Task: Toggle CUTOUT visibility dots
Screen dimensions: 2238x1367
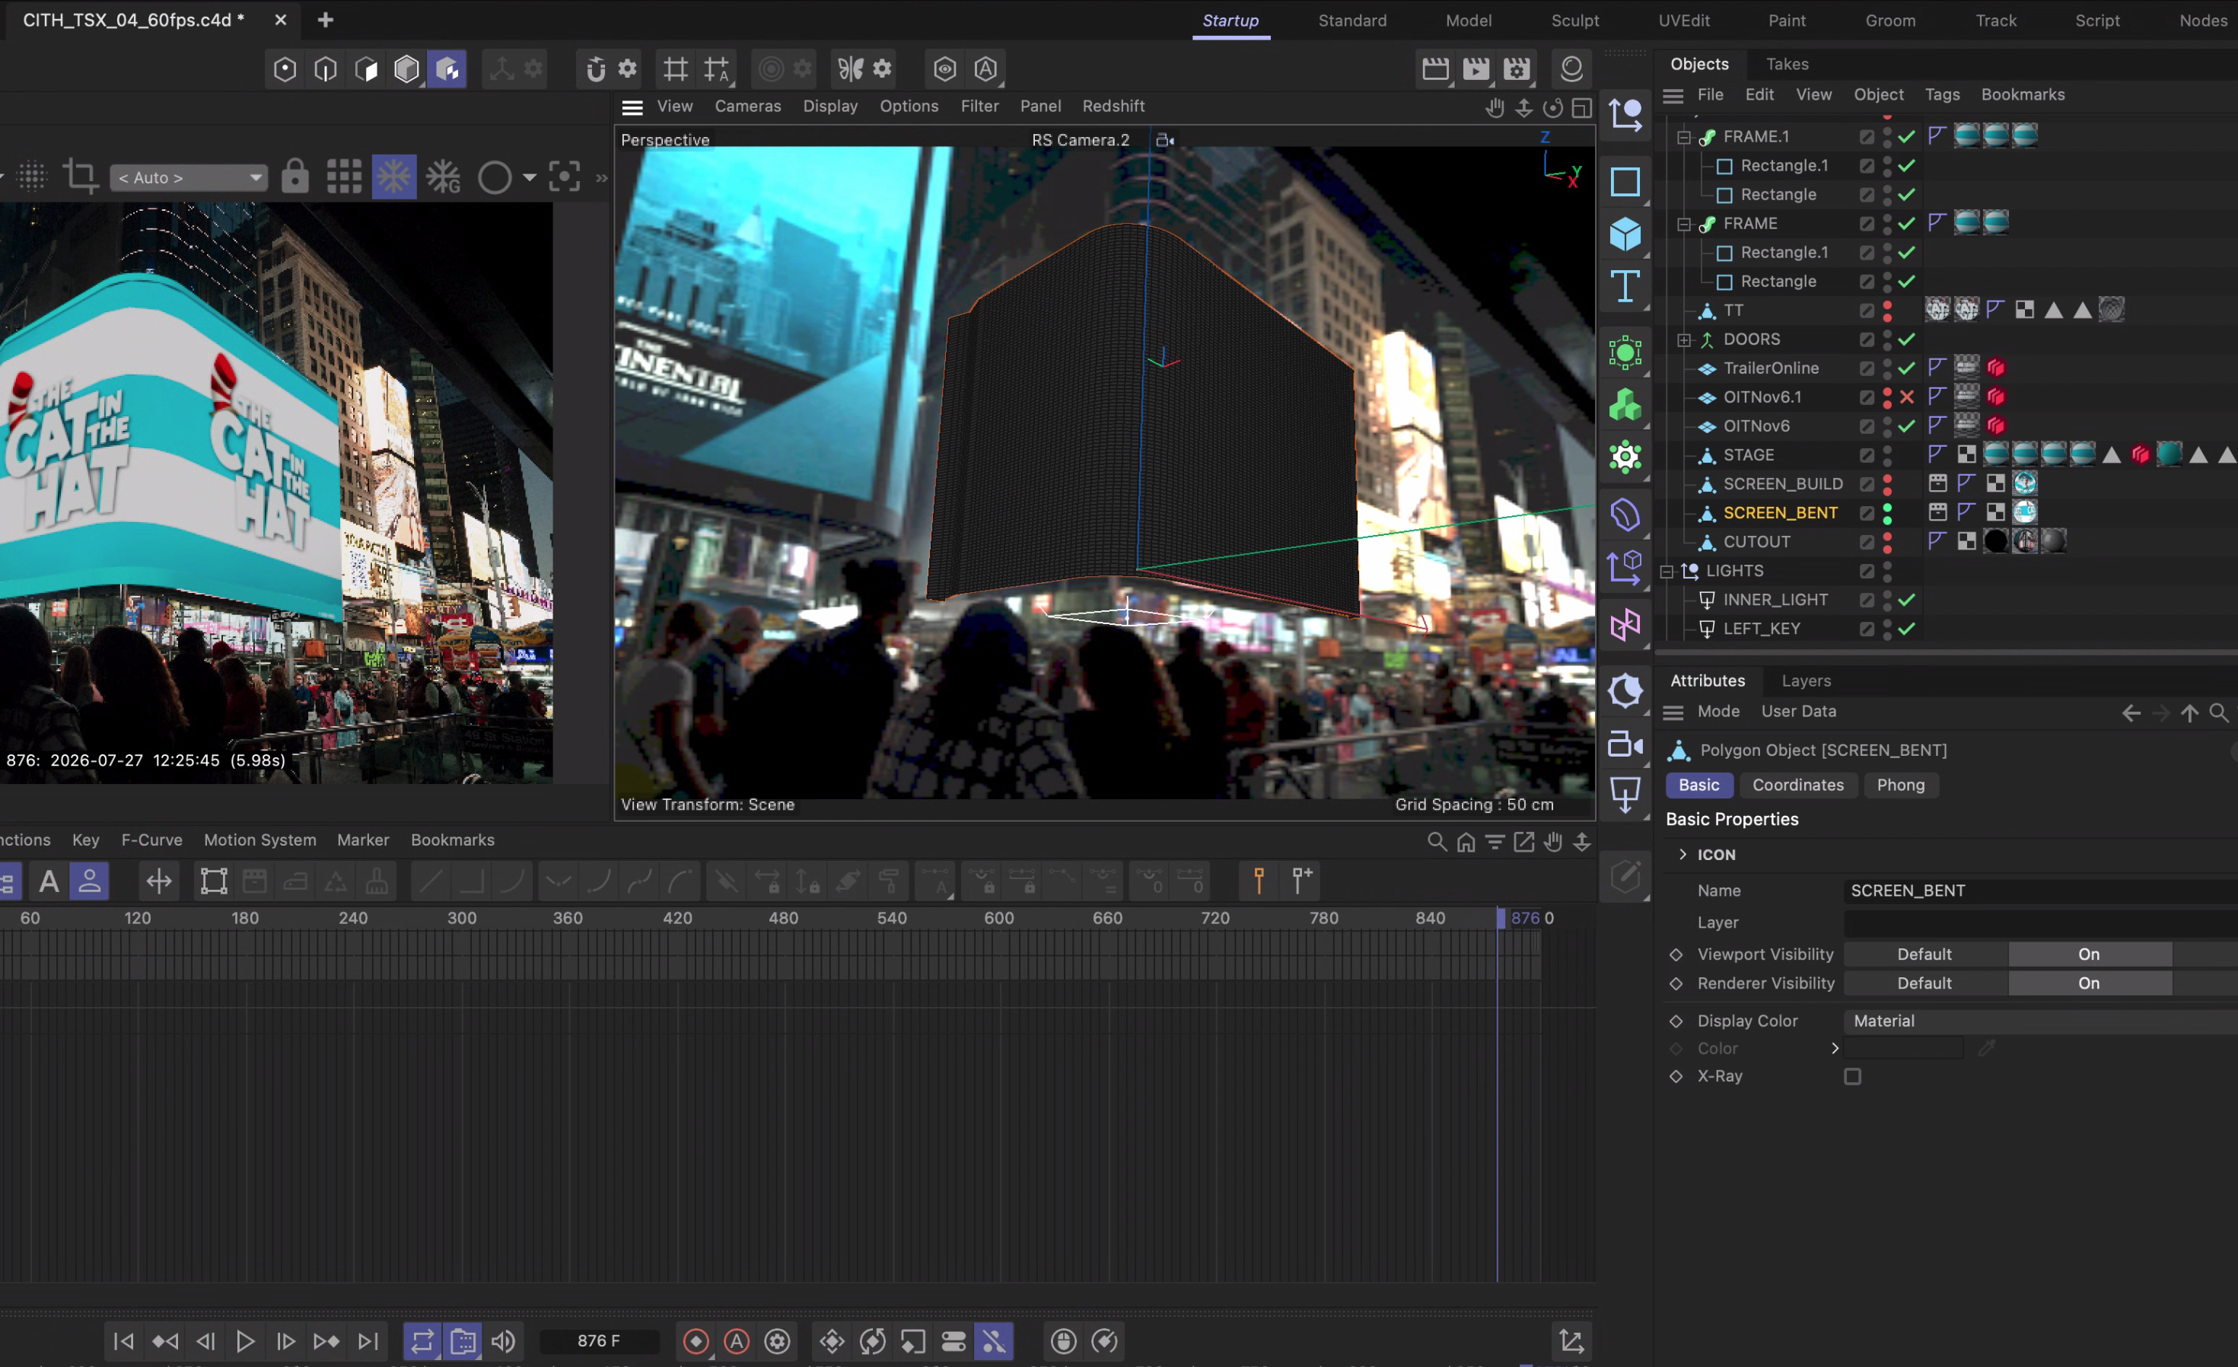Action: click(1887, 542)
